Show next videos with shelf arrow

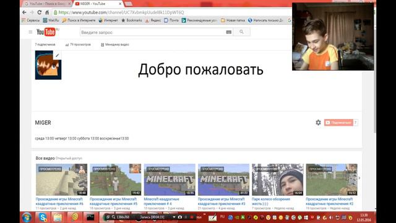[359, 178]
